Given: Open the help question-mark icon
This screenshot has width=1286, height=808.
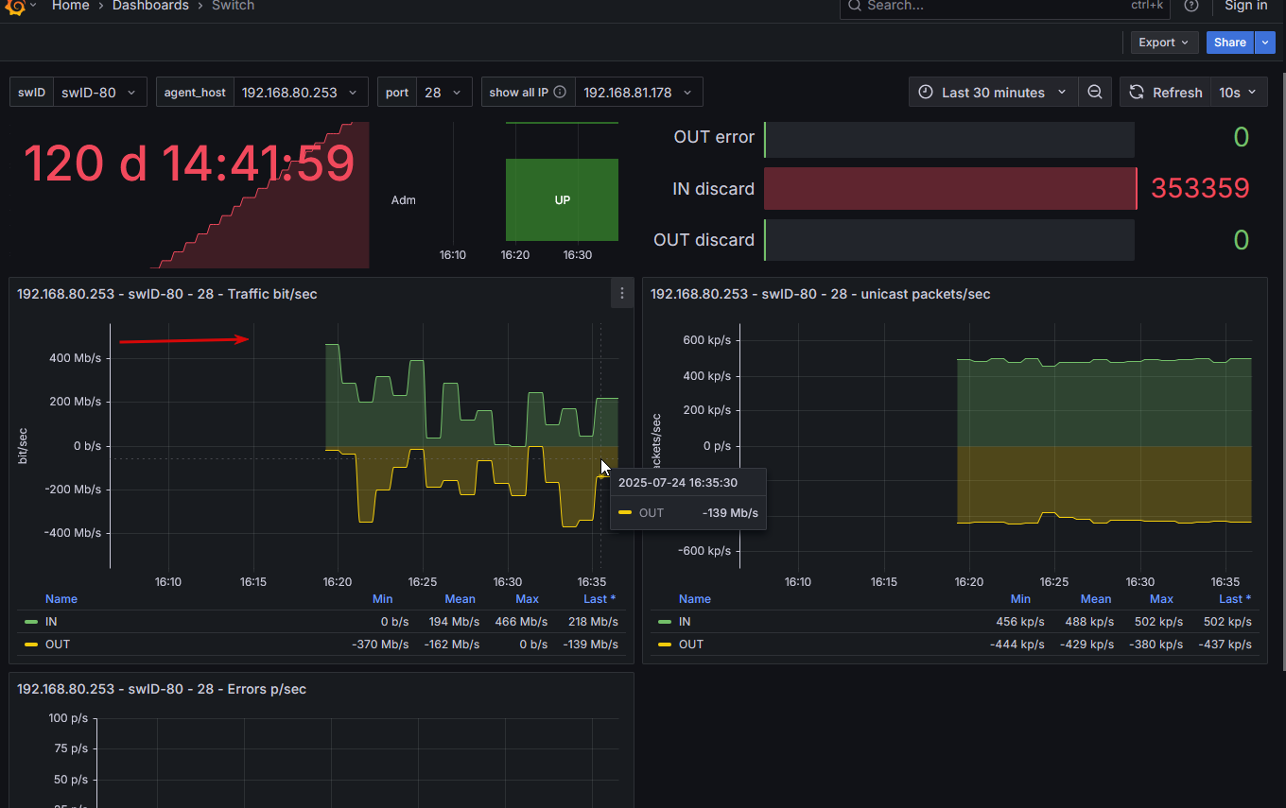Looking at the screenshot, I should pyautogui.click(x=1191, y=6).
